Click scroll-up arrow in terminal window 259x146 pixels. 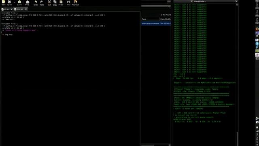click(x=237, y=5)
